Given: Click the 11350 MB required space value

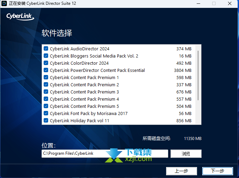Looking at the screenshot, I should tap(193, 139).
